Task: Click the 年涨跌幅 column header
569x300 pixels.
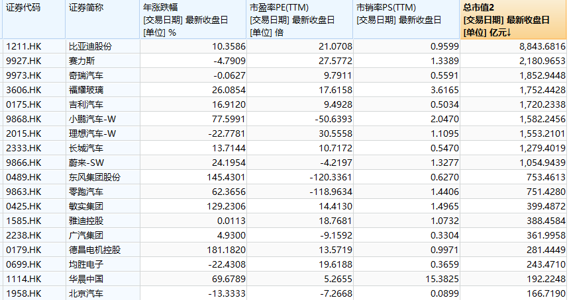Action: pos(193,20)
